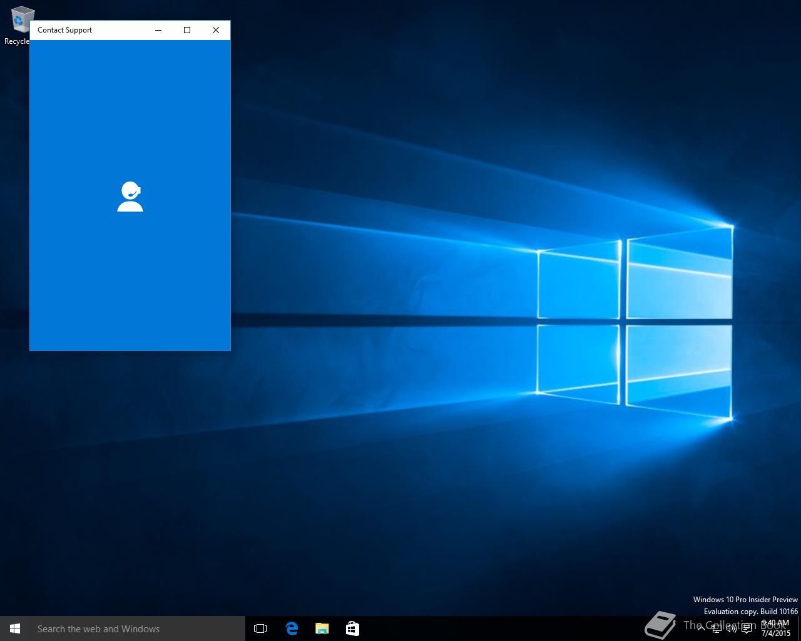Show hidden system tray icons
The height and width of the screenshot is (641, 801).
pos(702,628)
